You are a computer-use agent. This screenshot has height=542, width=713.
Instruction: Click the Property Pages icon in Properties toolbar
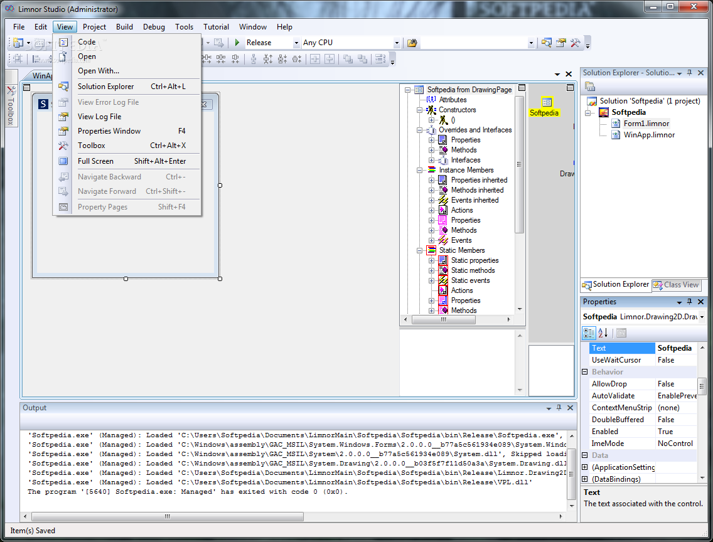click(x=621, y=333)
